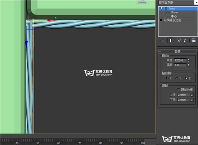Select the Gizmo sub-object
This screenshot has width=198, height=145.
click(174, 13)
